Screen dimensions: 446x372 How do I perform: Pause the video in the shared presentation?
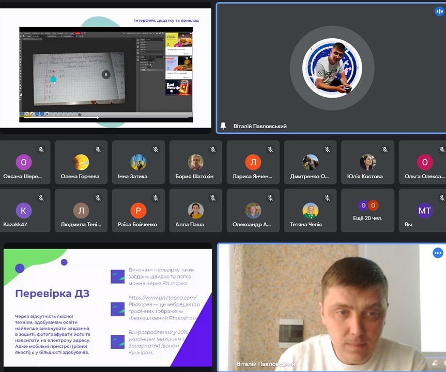tap(106, 74)
